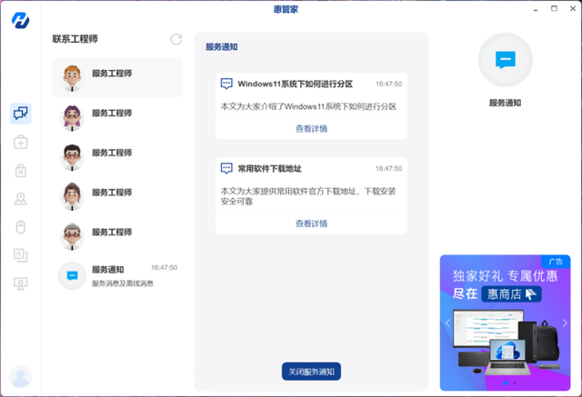Select the first carousel dot indicator

pyautogui.click(x=506, y=382)
